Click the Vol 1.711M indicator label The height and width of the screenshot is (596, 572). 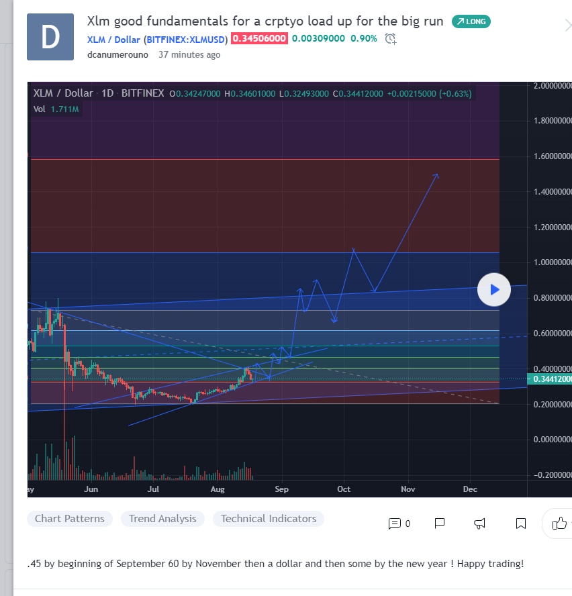click(x=56, y=109)
